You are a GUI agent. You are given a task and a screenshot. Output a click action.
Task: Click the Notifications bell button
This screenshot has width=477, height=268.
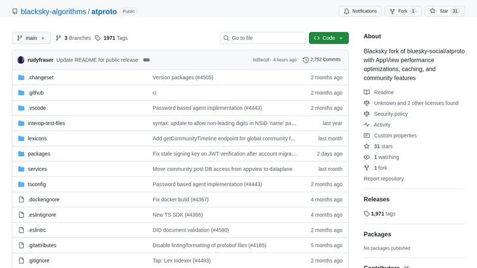pyautogui.click(x=360, y=11)
